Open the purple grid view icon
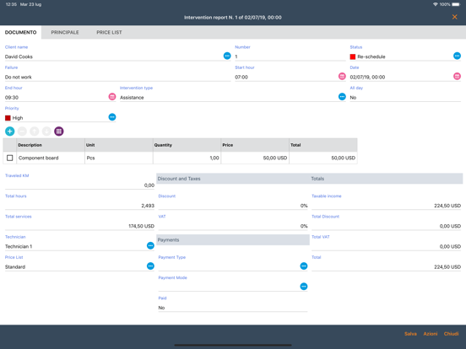 click(x=59, y=132)
